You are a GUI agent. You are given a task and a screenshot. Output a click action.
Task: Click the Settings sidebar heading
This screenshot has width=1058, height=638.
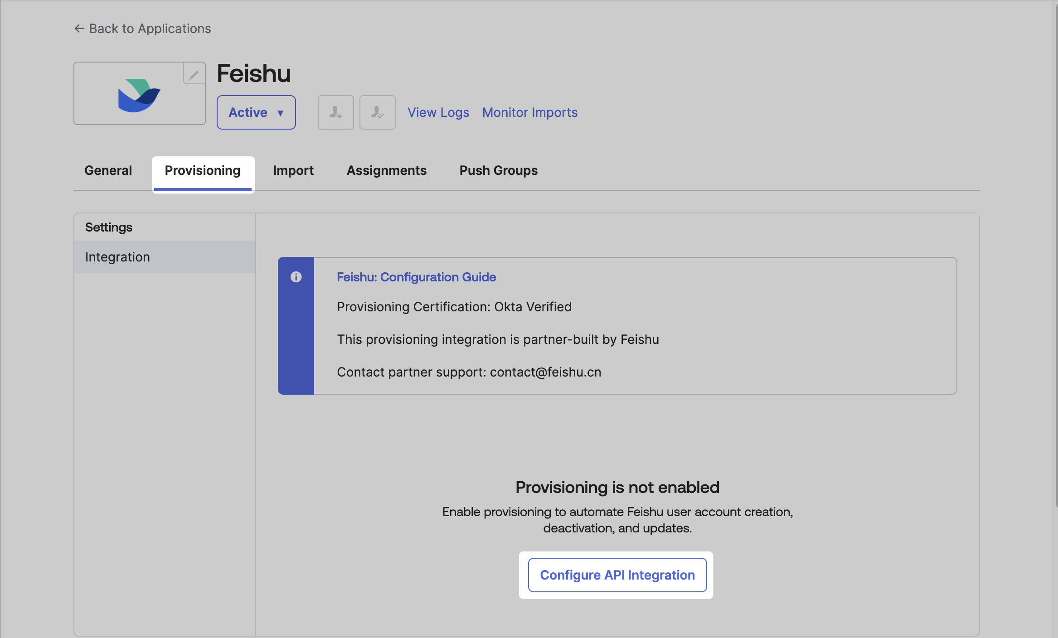click(x=109, y=227)
